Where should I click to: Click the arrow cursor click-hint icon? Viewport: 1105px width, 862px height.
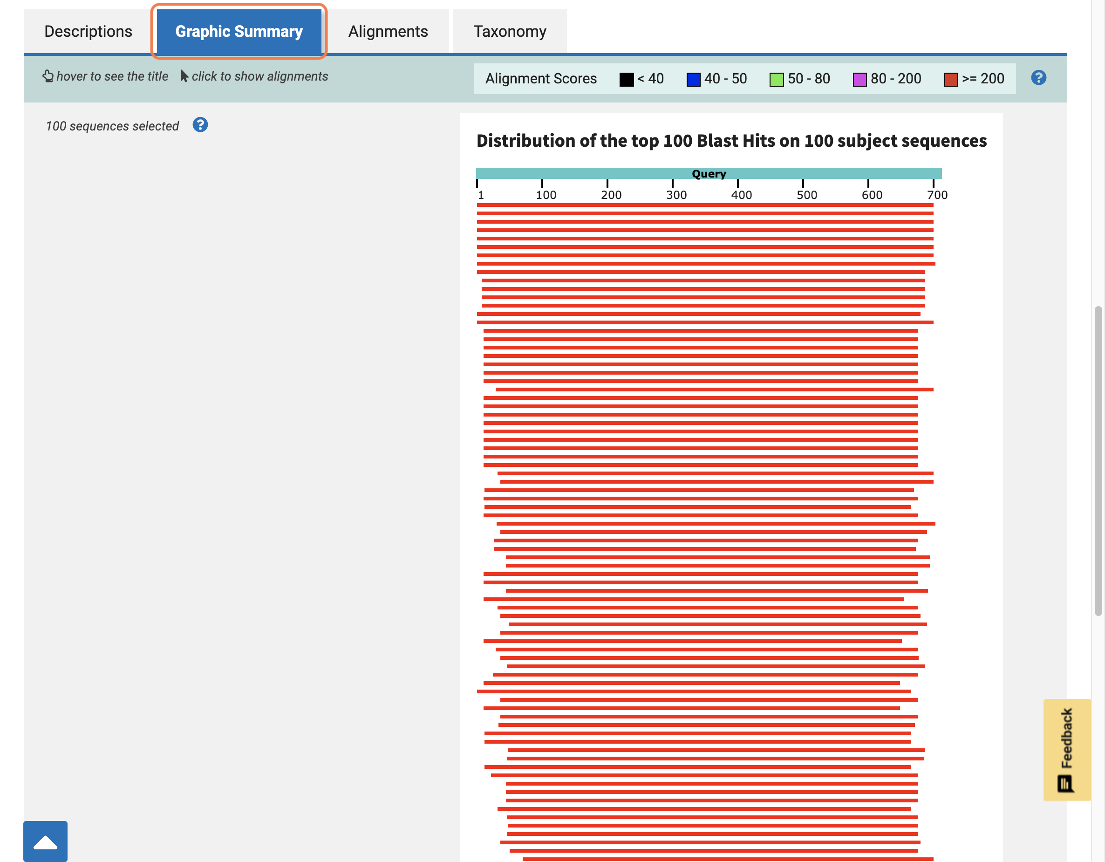pyautogui.click(x=184, y=76)
